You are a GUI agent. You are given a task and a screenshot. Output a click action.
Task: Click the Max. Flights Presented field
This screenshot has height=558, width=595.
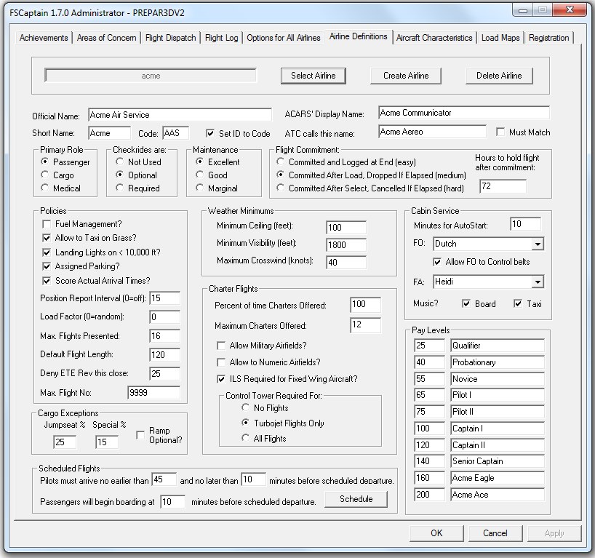point(165,336)
